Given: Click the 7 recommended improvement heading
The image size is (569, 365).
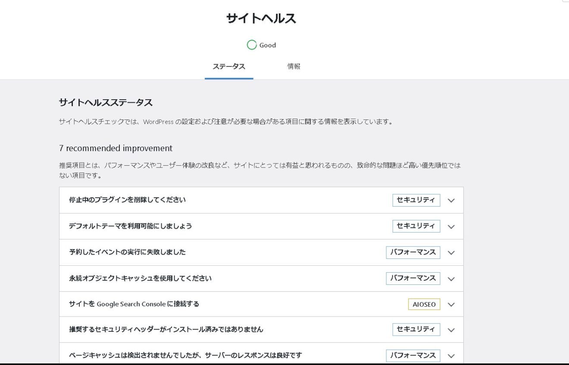Looking at the screenshot, I should click(115, 148).
